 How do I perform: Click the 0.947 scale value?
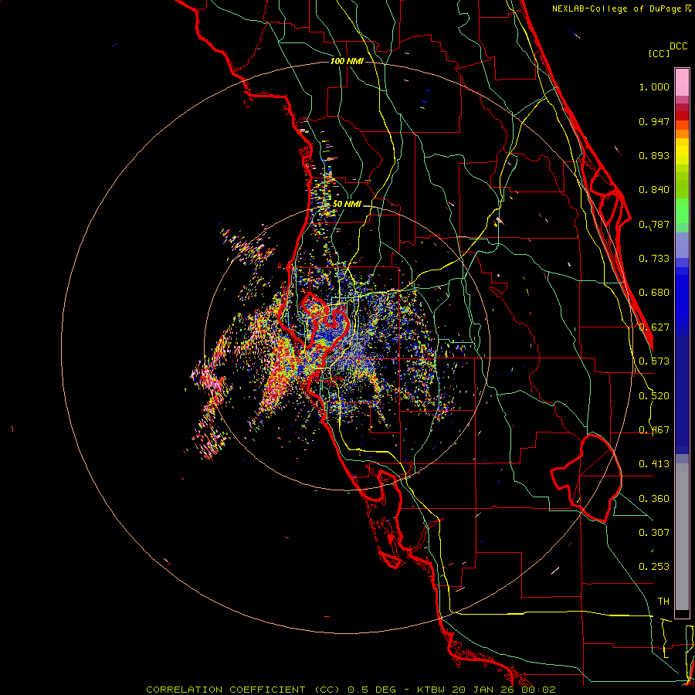click(654, 121)
